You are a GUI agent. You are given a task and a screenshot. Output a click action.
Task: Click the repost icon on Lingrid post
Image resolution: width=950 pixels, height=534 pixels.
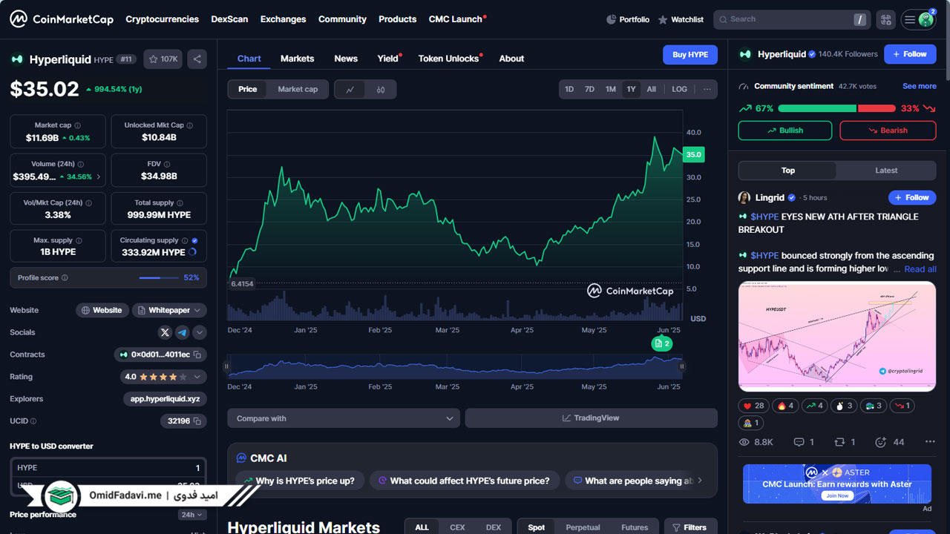840,442
